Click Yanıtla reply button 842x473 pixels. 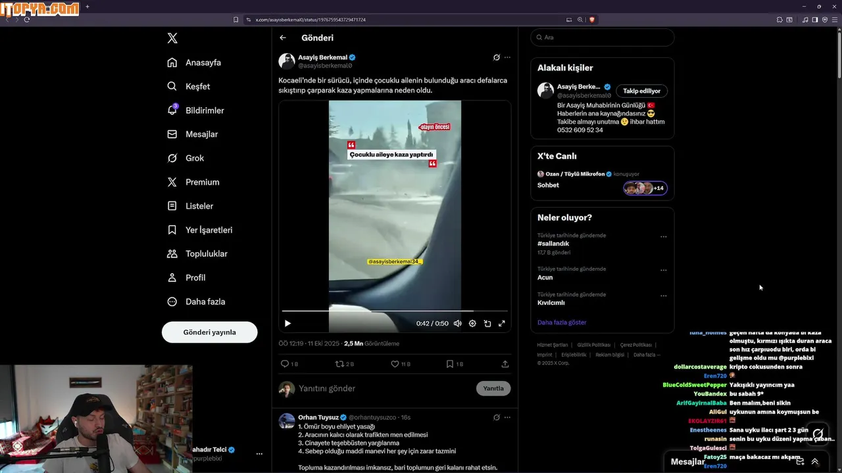pos(493,388)
